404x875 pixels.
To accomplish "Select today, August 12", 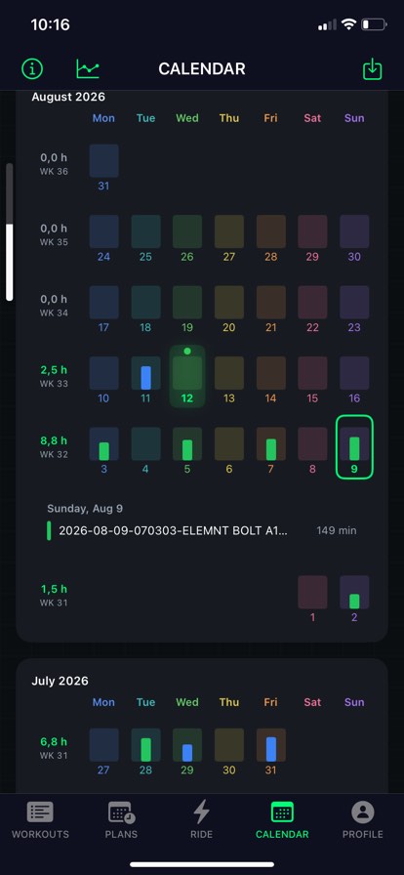I will (187, 377).
